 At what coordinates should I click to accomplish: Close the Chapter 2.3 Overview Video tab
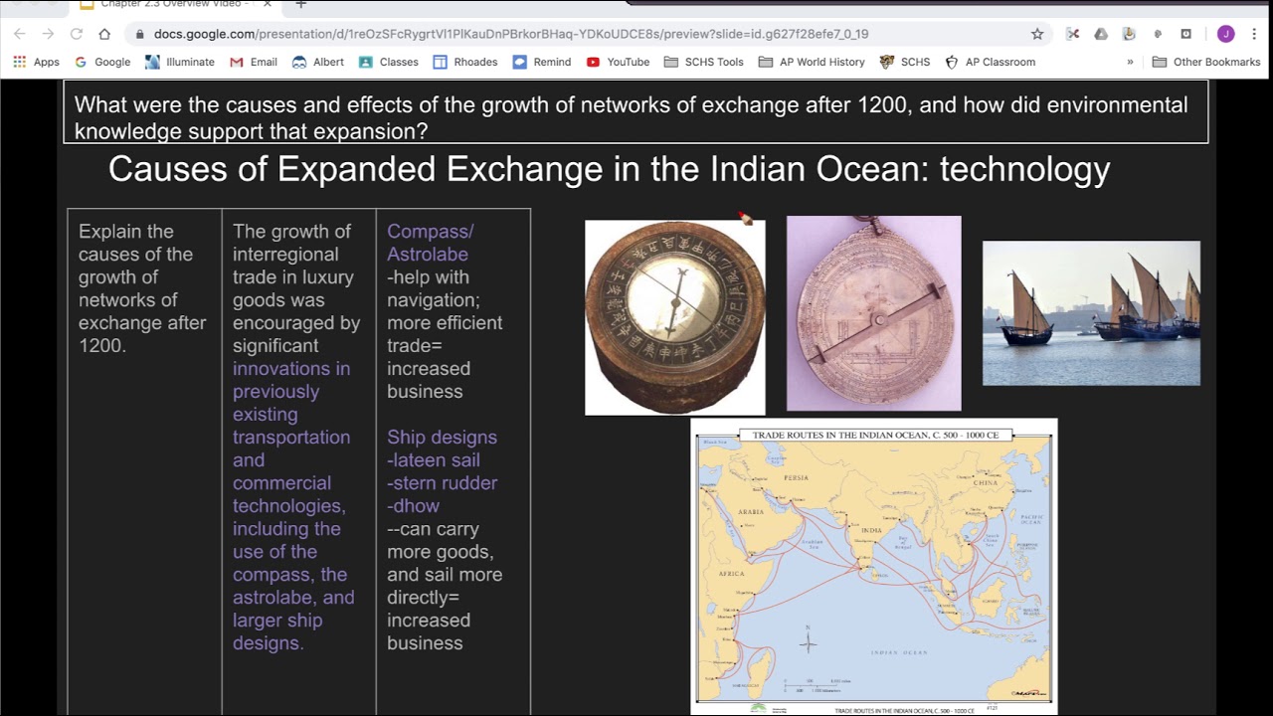point(267,4)
